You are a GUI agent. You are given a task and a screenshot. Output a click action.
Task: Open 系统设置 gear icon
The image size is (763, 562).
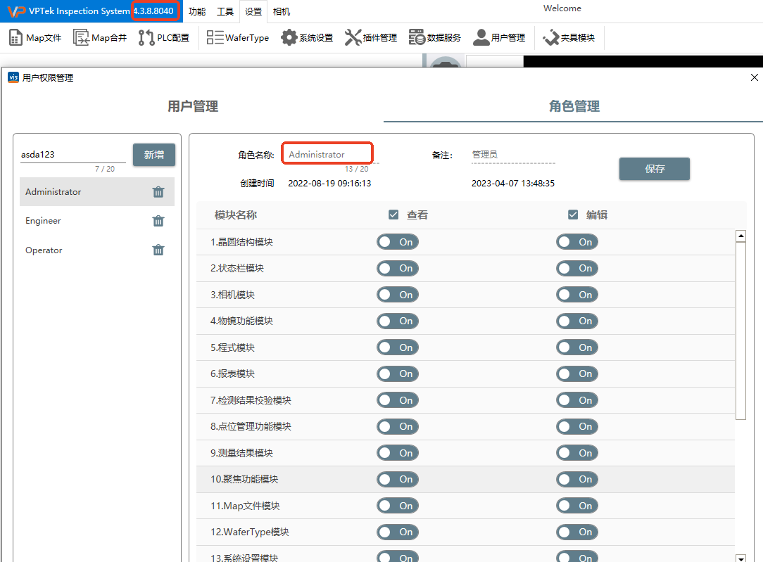pos(289,37)
